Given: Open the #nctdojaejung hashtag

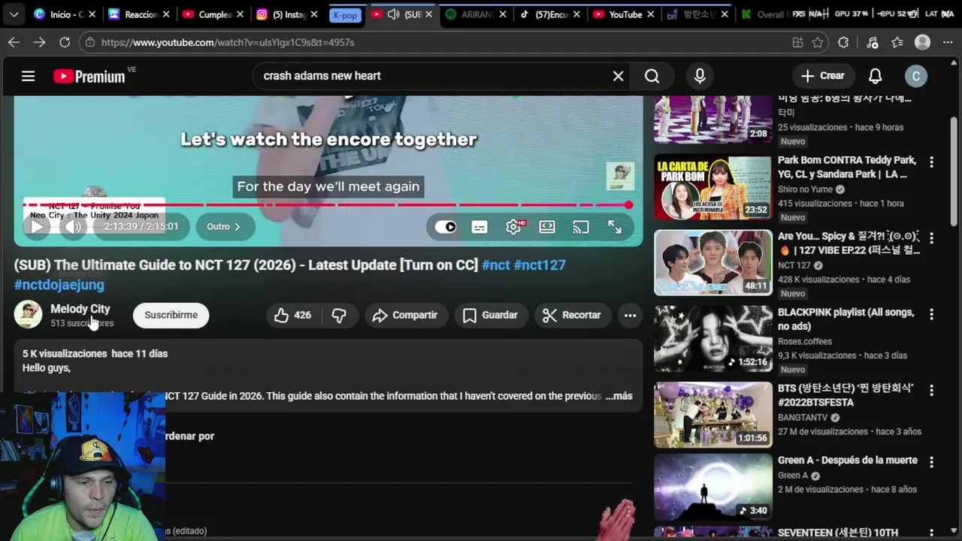Looking at the screenshot, I should [x=59, y=285].
